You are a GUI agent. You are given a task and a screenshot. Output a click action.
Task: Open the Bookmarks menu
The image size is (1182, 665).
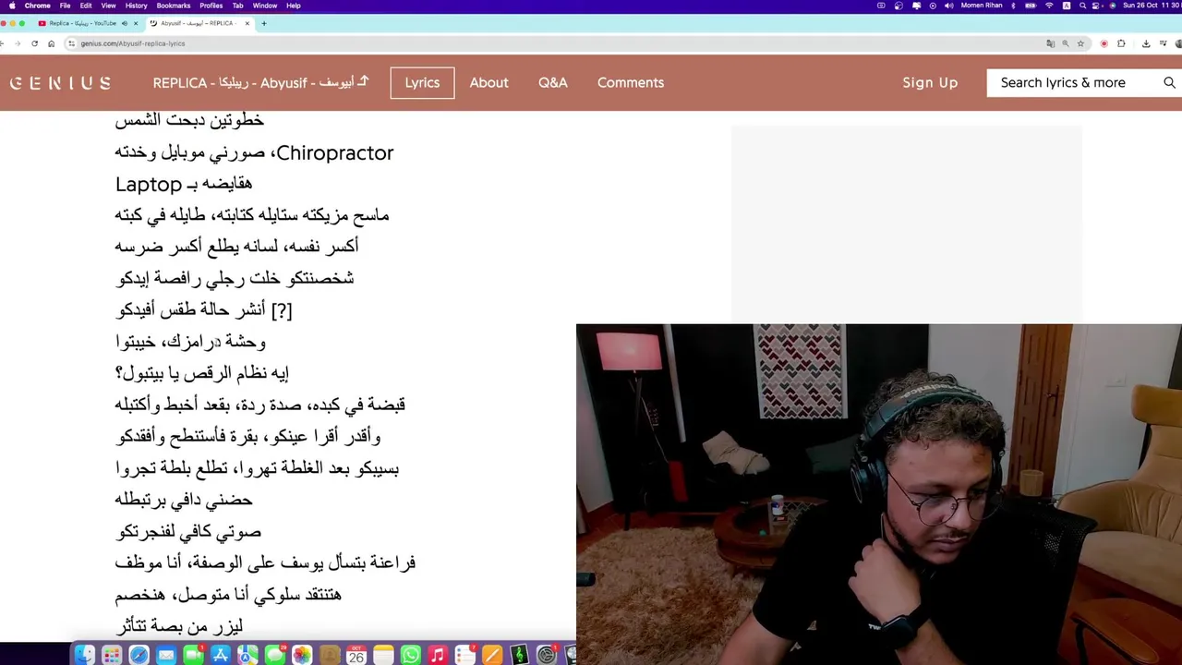pyautogui.click(x=174, y=6)
